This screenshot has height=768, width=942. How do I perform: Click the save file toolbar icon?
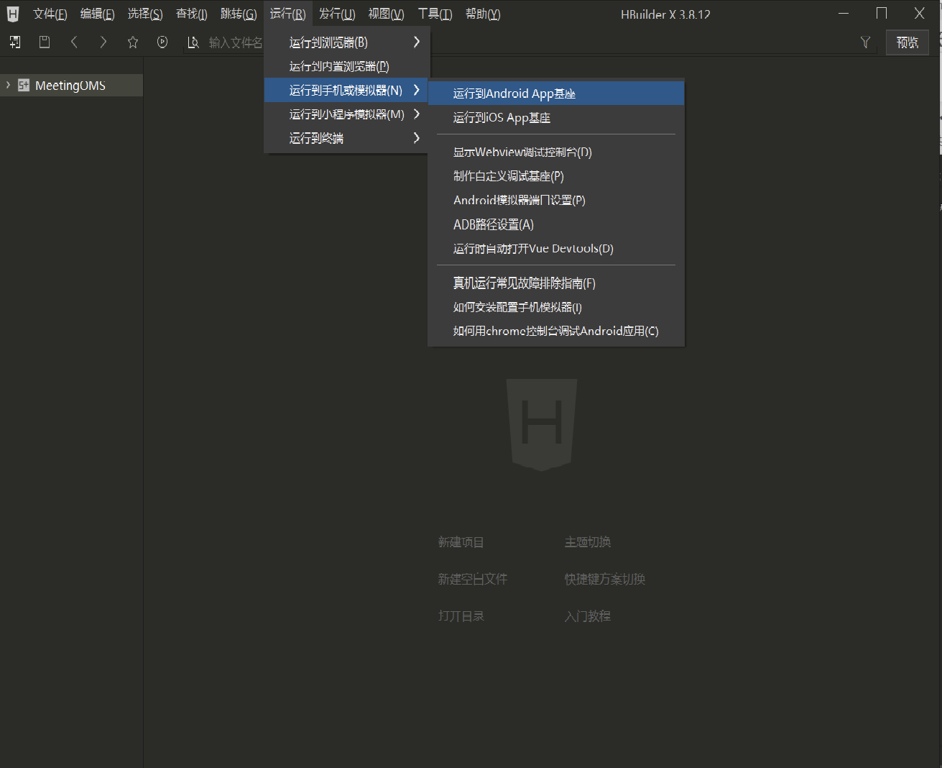(x=45, y=42)
